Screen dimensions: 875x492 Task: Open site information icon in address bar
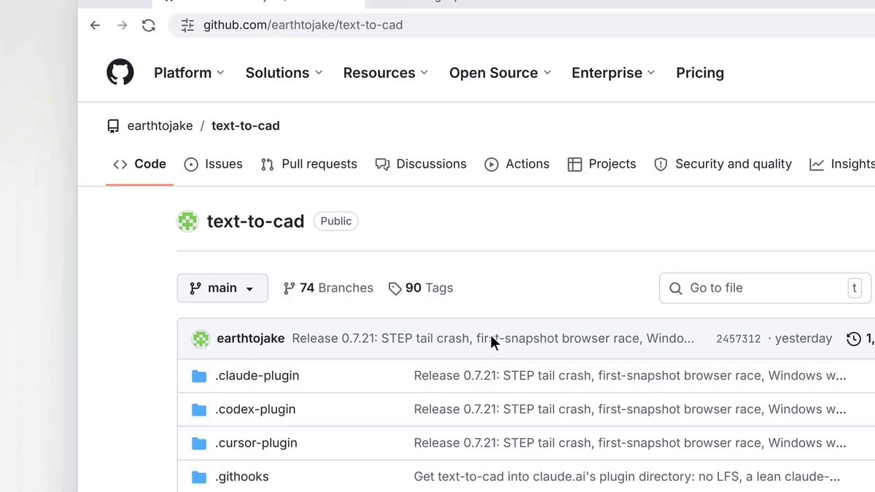187,26
